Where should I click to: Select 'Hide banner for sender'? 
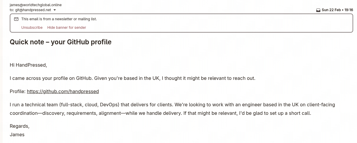pos(66,28)
